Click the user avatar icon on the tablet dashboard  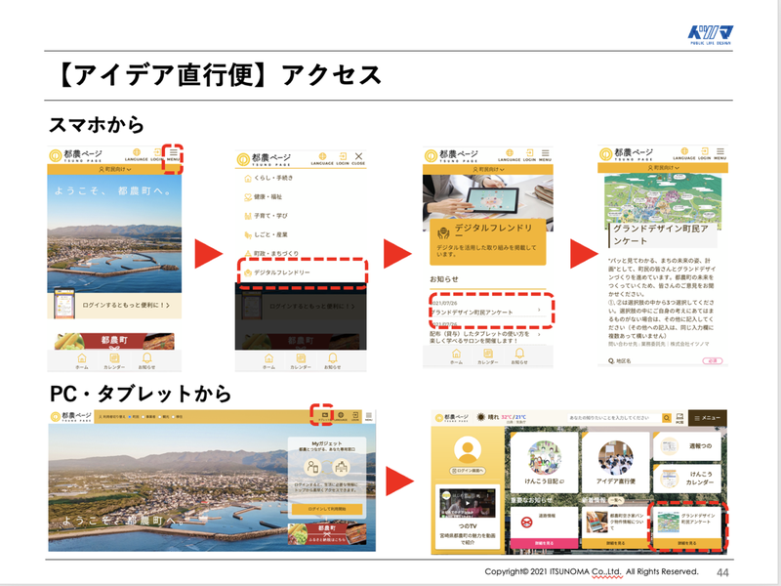(x=468, y=450)
